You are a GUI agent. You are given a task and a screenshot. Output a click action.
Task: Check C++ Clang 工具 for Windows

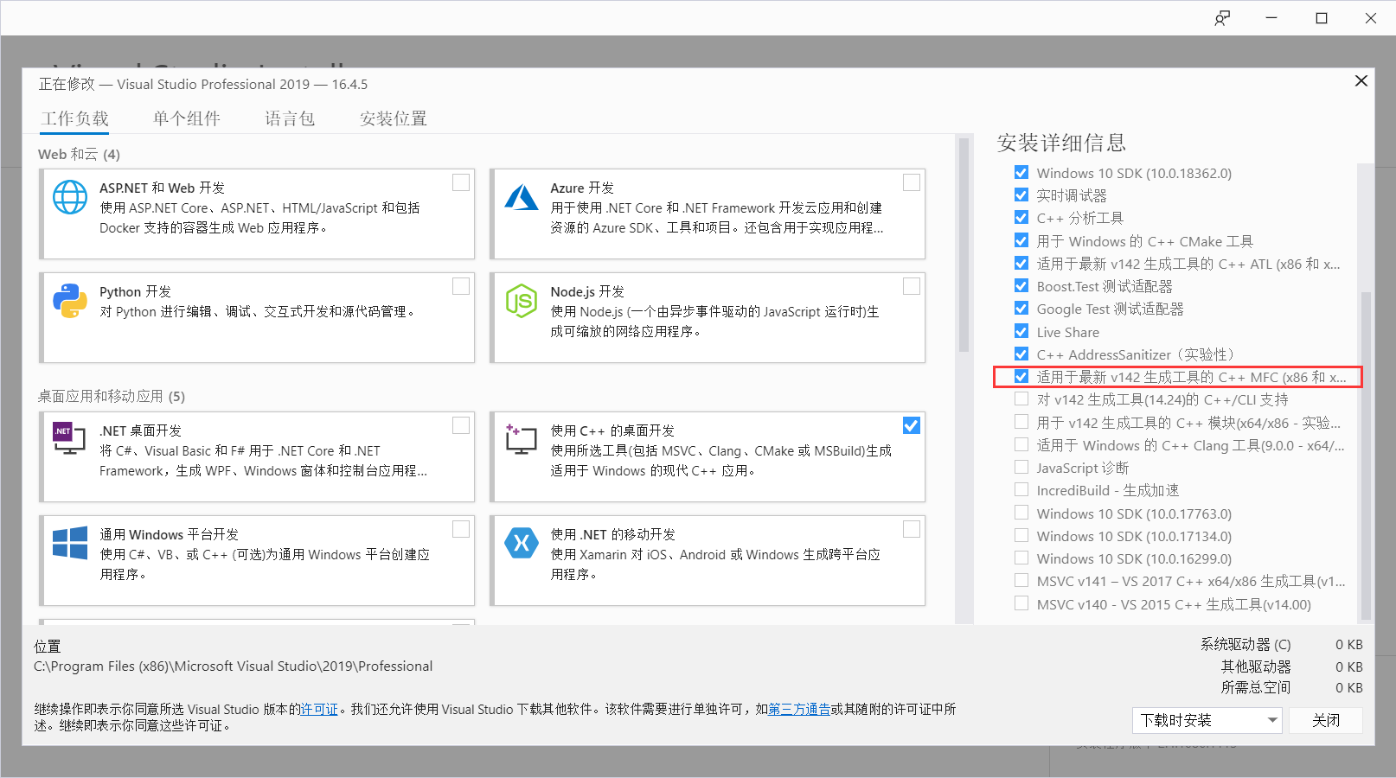(x=1021, y=444)
